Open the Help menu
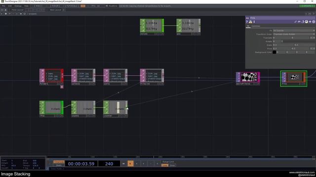 coord(26,6)
